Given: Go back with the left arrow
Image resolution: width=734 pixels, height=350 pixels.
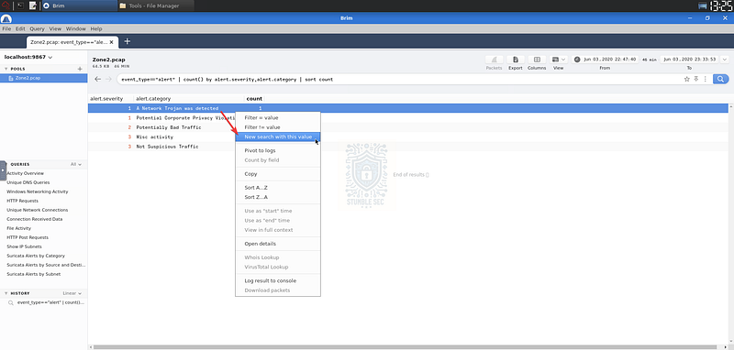Looking at the screenshot, I should click(97, 79).
